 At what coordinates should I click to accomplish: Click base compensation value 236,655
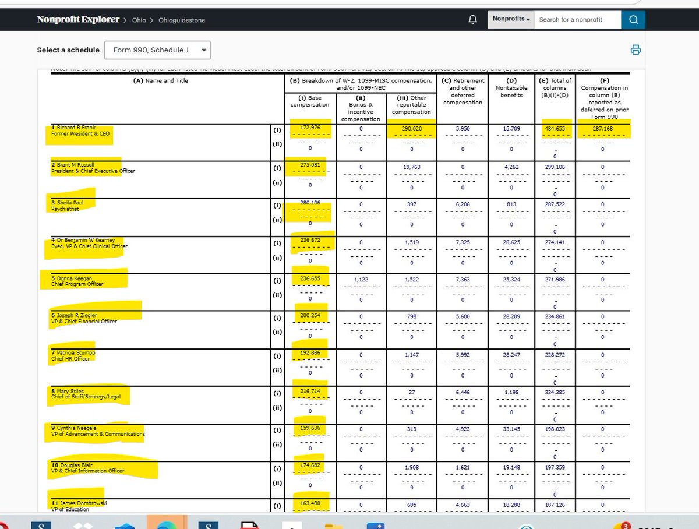point(310,278)
